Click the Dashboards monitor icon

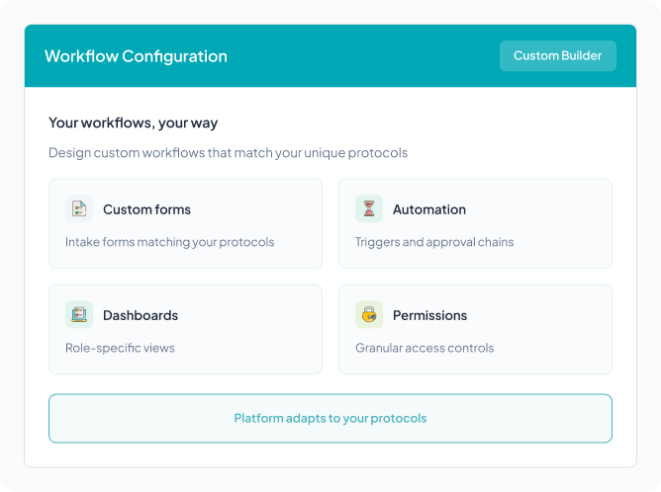pyautogui.click(x=79, y=315)
